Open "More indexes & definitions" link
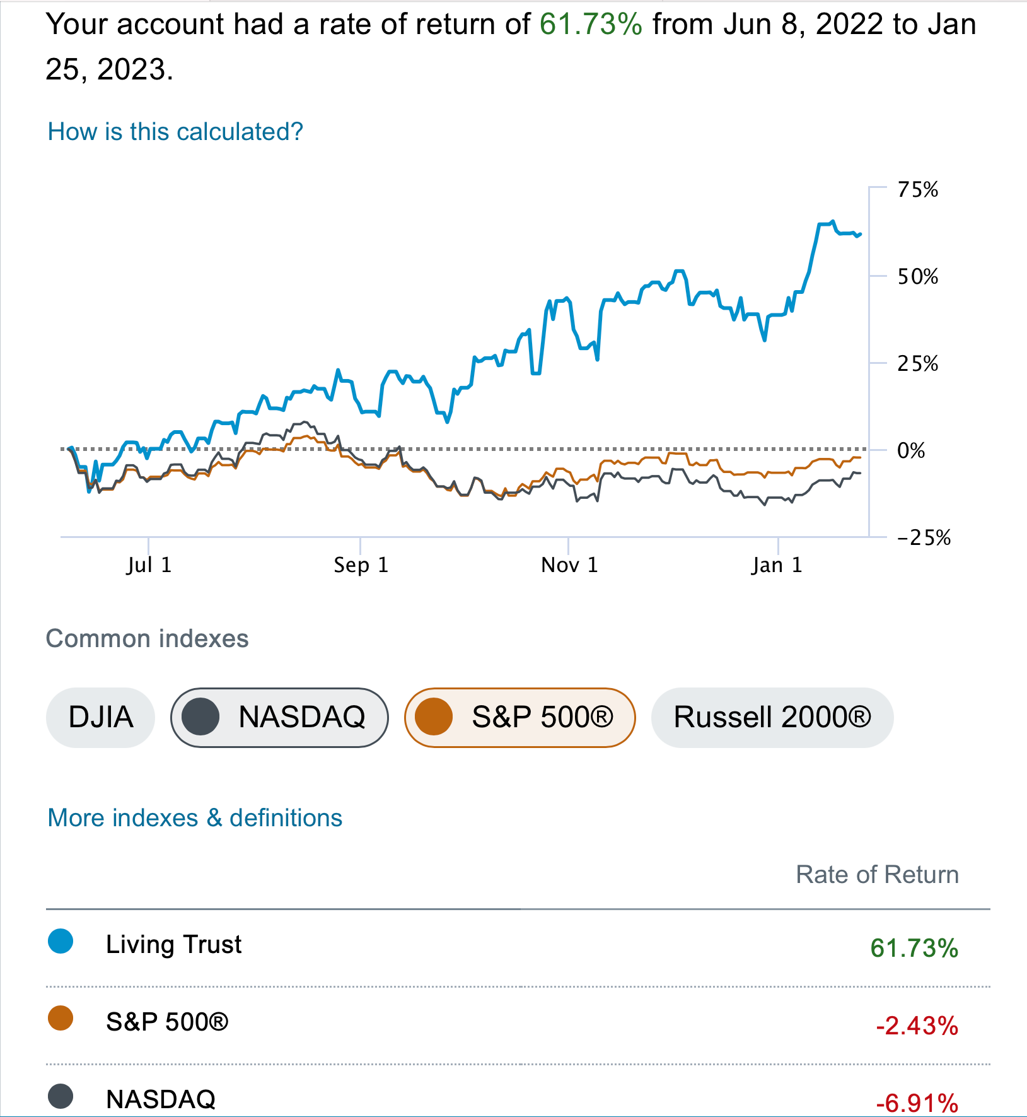1027x1117 pixels. (195, 818)
